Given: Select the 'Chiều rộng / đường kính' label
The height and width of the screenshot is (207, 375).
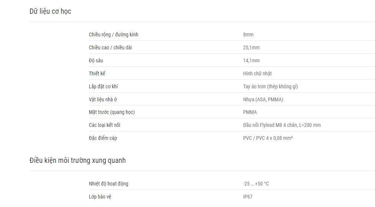Looking at the screenshot, I should (114, 35).
